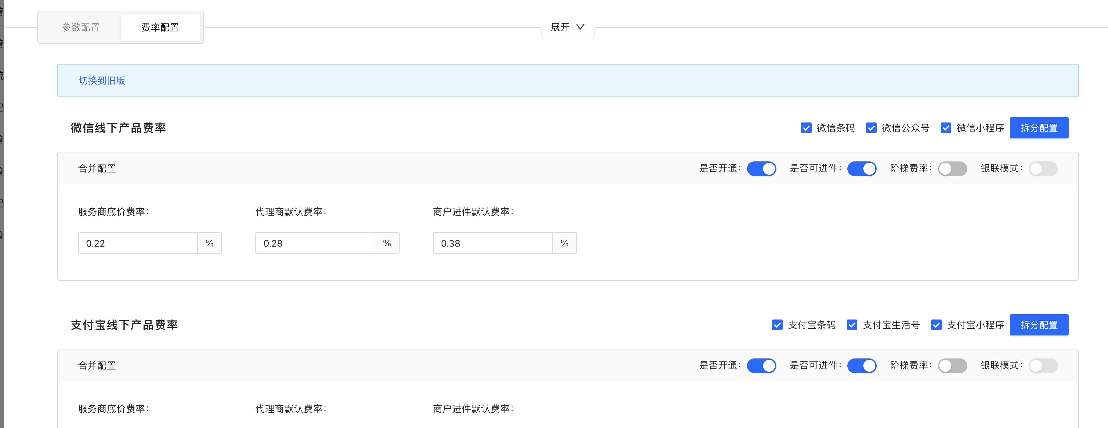1108x428 pixels.
Task: Uncheck the 微信条码 checkbox
Action: 806,128
